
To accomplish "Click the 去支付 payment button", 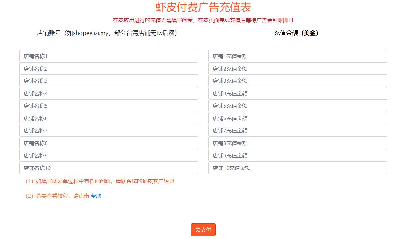I will pyautogui.click(x=203, y=229).
